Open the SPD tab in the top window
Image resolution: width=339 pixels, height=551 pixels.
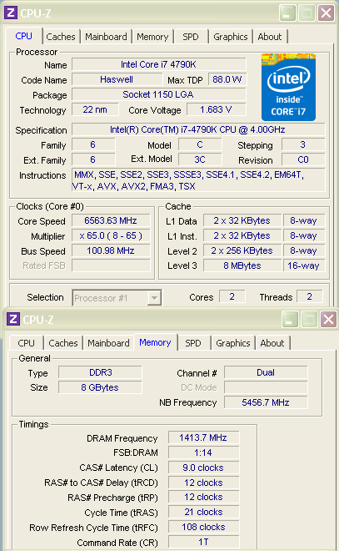191,37
